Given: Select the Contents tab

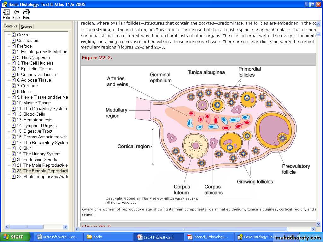Looking at the screenshot, I should click(x=10, y=26).
